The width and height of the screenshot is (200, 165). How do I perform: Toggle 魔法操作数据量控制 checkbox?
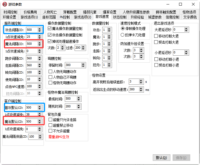pos(65,29)
